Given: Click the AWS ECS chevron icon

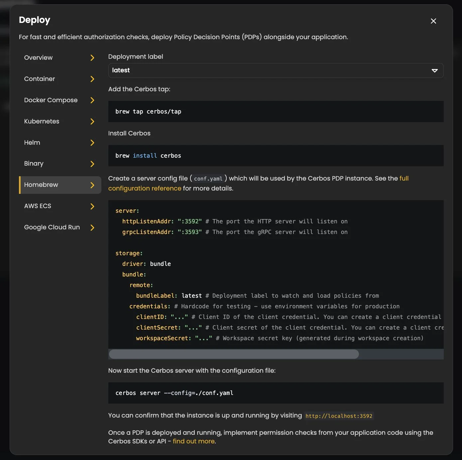Looking at the screenshot, I should point(92,206).
